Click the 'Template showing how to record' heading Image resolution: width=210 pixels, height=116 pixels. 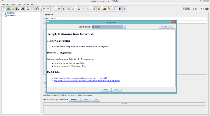point(70,34)
